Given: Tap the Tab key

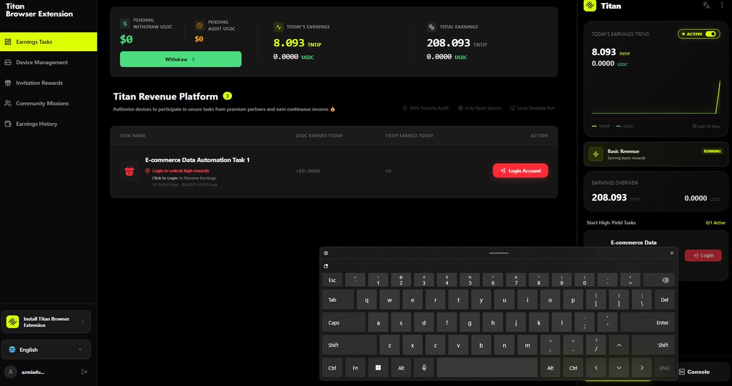Looking at the screenshot, I should pos(338,300).
